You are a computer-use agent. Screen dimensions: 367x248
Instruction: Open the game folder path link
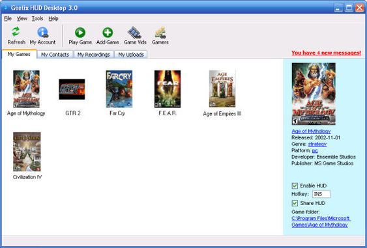tap(321, 221)
